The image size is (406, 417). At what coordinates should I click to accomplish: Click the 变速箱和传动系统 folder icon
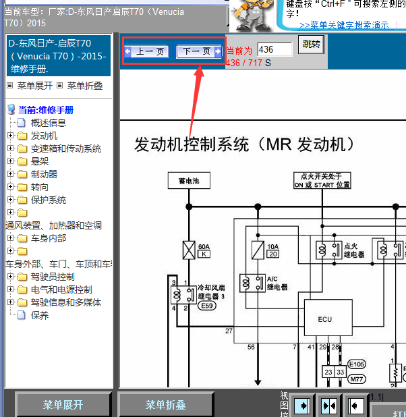tap(22, 148)
